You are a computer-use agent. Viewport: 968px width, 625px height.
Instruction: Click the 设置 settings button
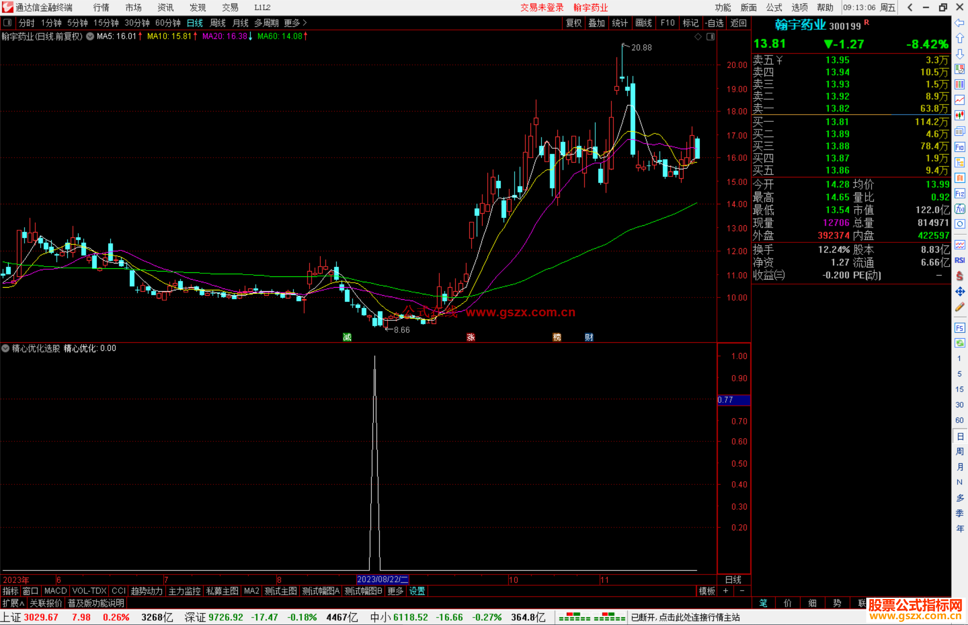pos(417,591)
